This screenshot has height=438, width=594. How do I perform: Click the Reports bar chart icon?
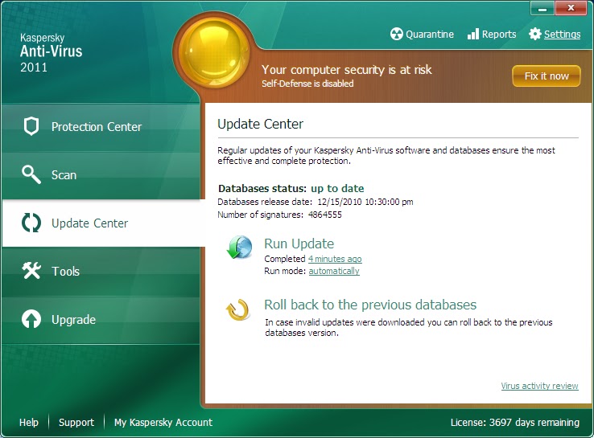[x=473, y=34]
